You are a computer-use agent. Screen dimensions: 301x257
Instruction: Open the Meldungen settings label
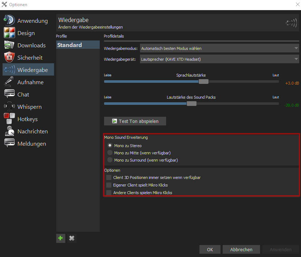[x=32, y=144]
